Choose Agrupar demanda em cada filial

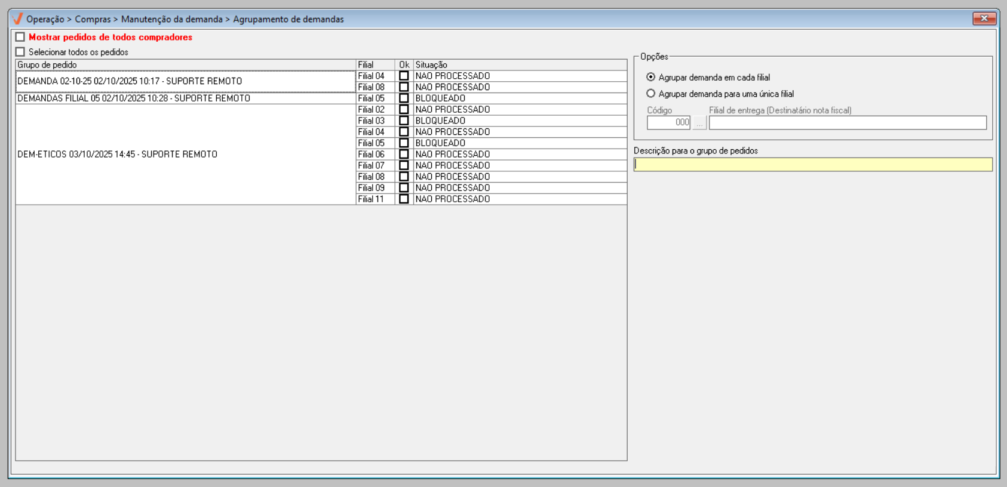pyautogui.click(x=651, y=77)
